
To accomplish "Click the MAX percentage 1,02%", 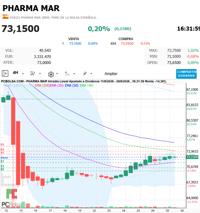I will [193, 50].
